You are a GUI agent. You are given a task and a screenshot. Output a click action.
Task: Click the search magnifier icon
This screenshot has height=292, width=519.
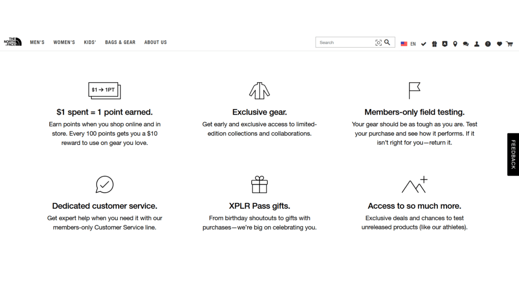pos(387,43)
